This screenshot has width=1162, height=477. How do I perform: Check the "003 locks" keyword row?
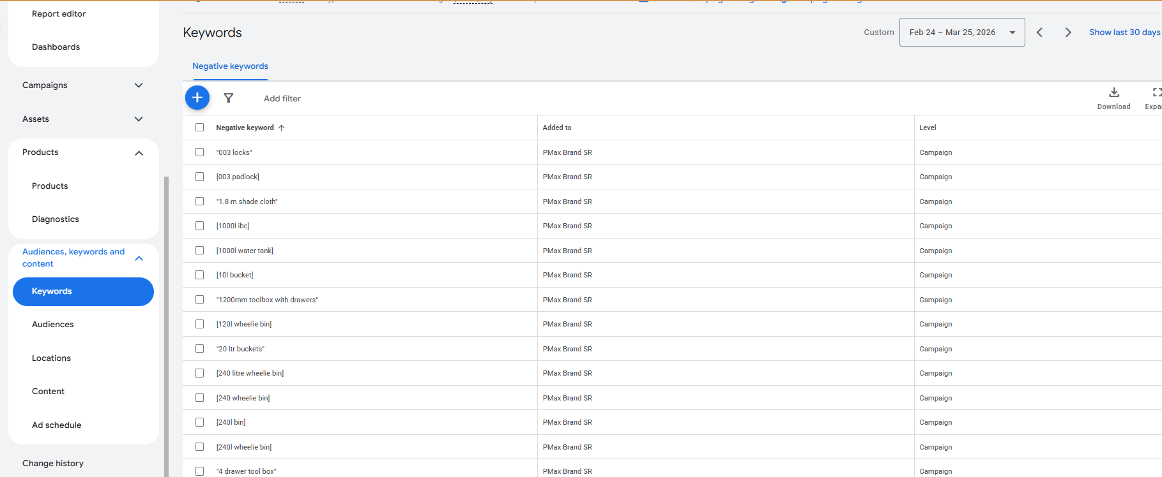pos(200,152)
